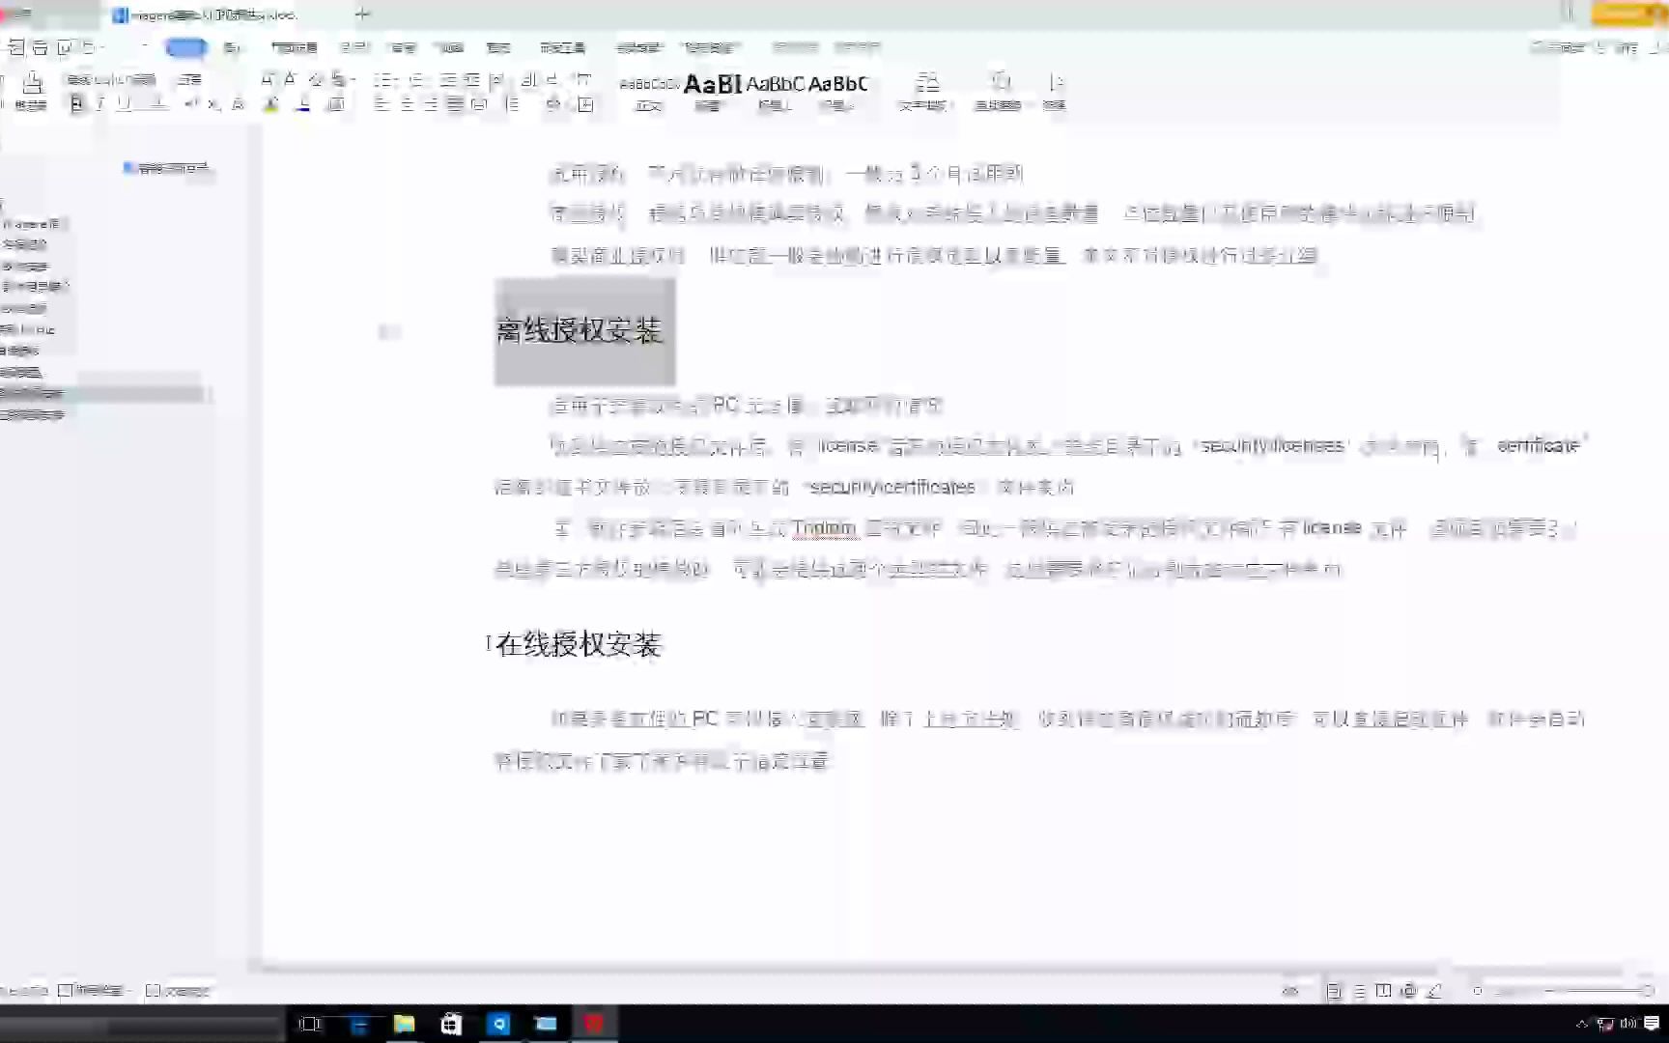The image size is (1669, 1043).
Task: Open the font name combo box
Action: pos(111,79)
